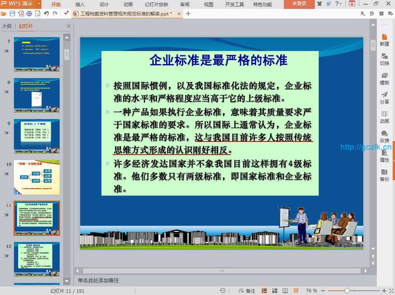Switch to the 大纲 (Outline) panel tab
The width and height of the screenshot is (395, 295).
click(7, 26)
